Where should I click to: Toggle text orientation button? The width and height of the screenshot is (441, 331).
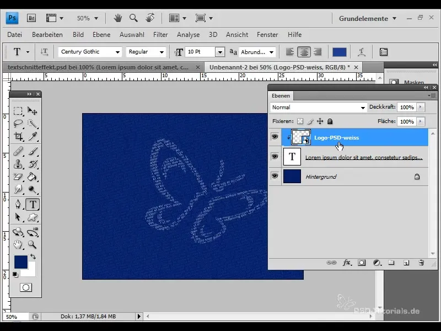tap(44, 52)
